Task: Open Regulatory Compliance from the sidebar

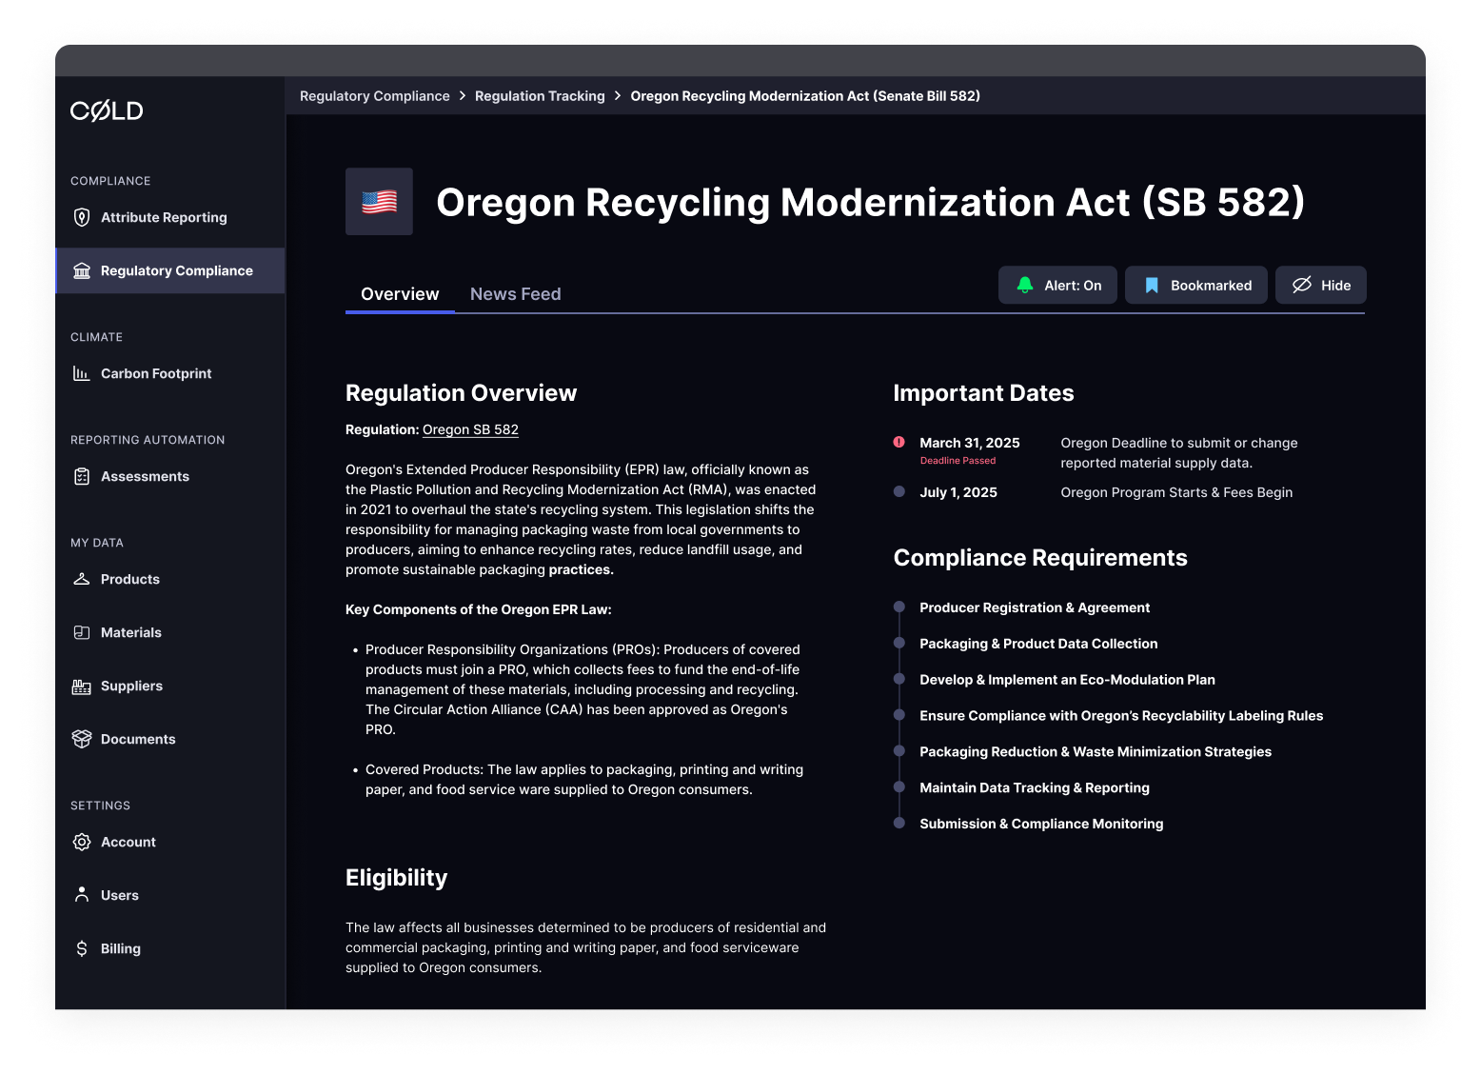Action: click(x=176, y=270)
